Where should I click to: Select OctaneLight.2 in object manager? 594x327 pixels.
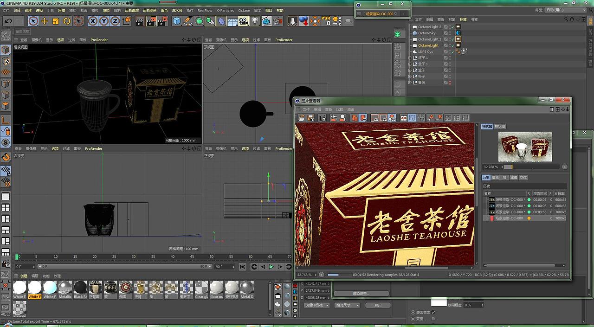point(429,27)
